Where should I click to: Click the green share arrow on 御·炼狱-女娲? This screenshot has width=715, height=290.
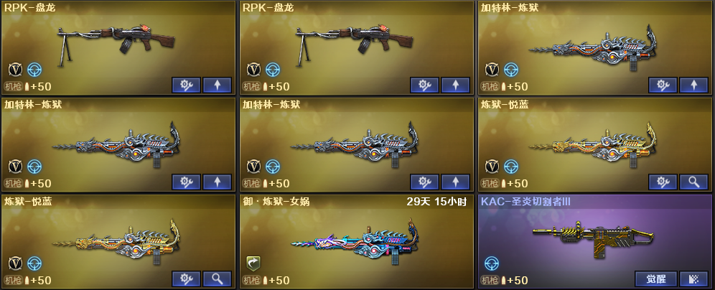pos(253,263)
